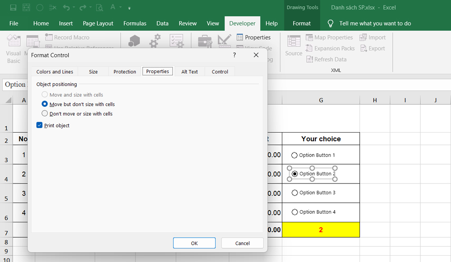
Task: Switch to the Alt Text tab
Action: 189,72
